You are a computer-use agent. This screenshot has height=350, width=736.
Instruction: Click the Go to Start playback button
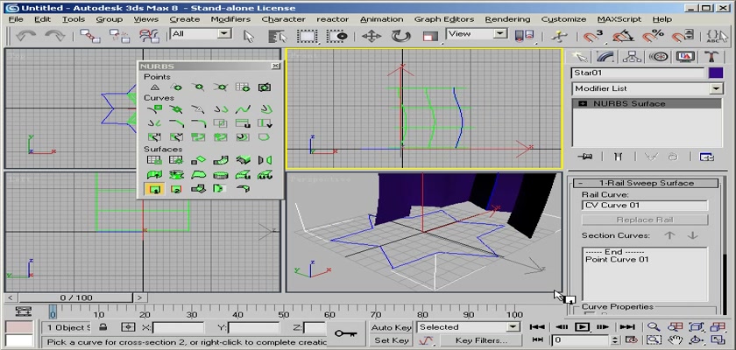(x=537, y=327)
